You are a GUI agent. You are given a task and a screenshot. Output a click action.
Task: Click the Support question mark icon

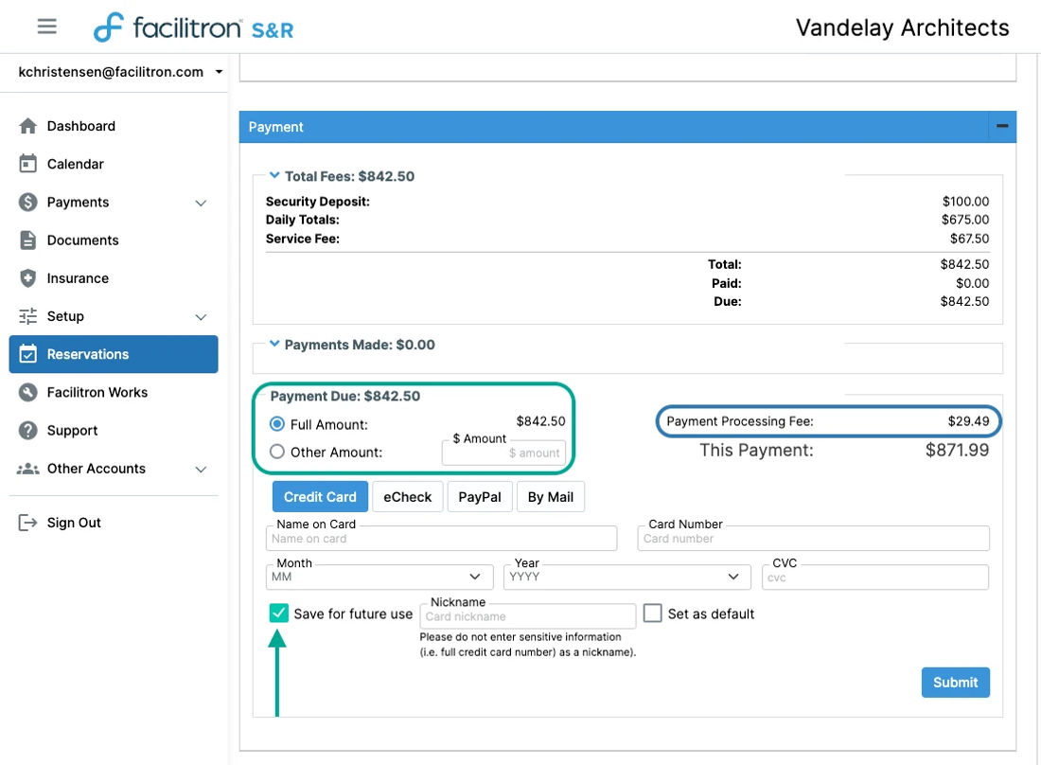click(27, 430)
